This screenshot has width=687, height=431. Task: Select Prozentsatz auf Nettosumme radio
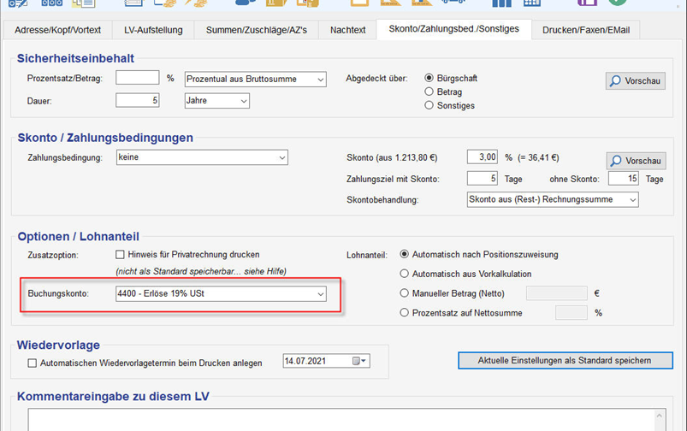(404, 312)
